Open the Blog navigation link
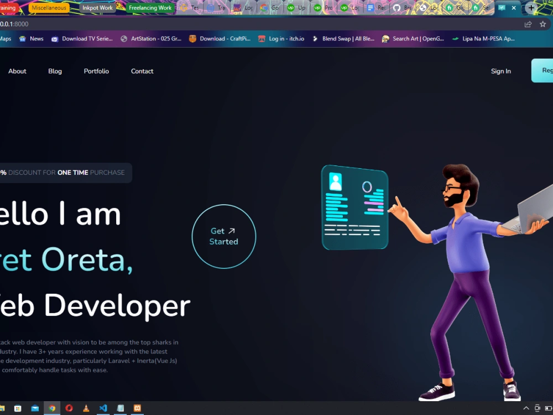Viewport: 553px width, 415px height. 55,71
